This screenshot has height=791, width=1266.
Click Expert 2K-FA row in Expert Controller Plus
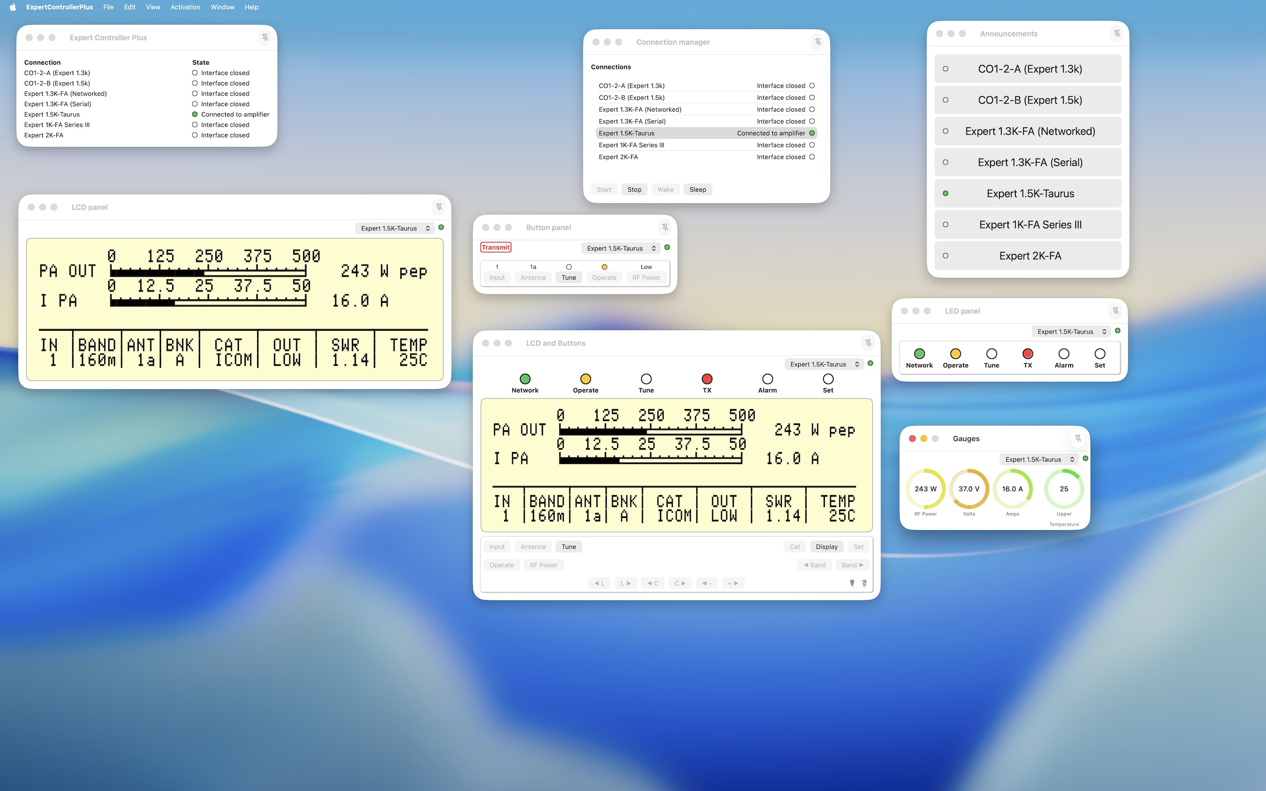tap(146, 135)
